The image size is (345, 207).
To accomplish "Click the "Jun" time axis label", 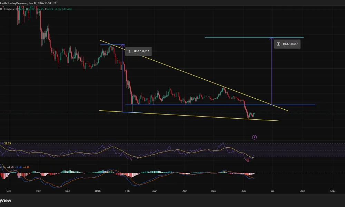I will pos(244,191).
